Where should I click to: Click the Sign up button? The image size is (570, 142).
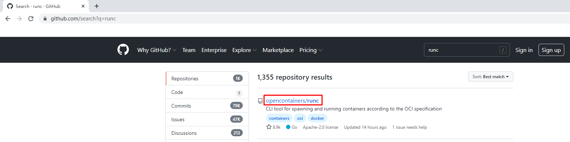point(551,50)
